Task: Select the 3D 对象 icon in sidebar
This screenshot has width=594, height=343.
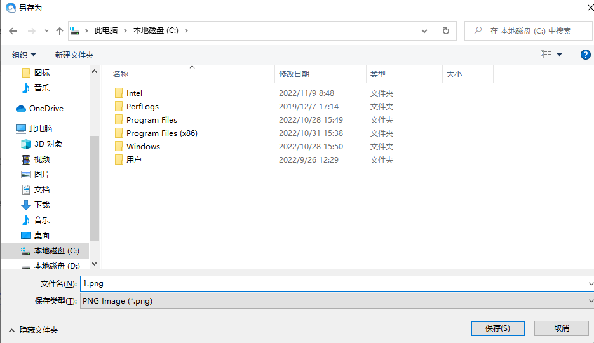Action: (26, 144)
